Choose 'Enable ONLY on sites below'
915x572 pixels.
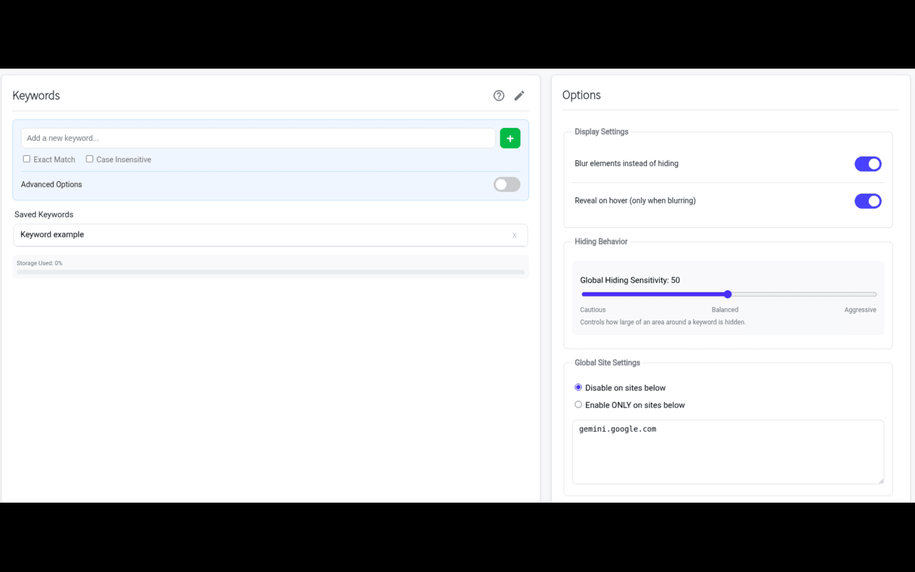point(578,405)
